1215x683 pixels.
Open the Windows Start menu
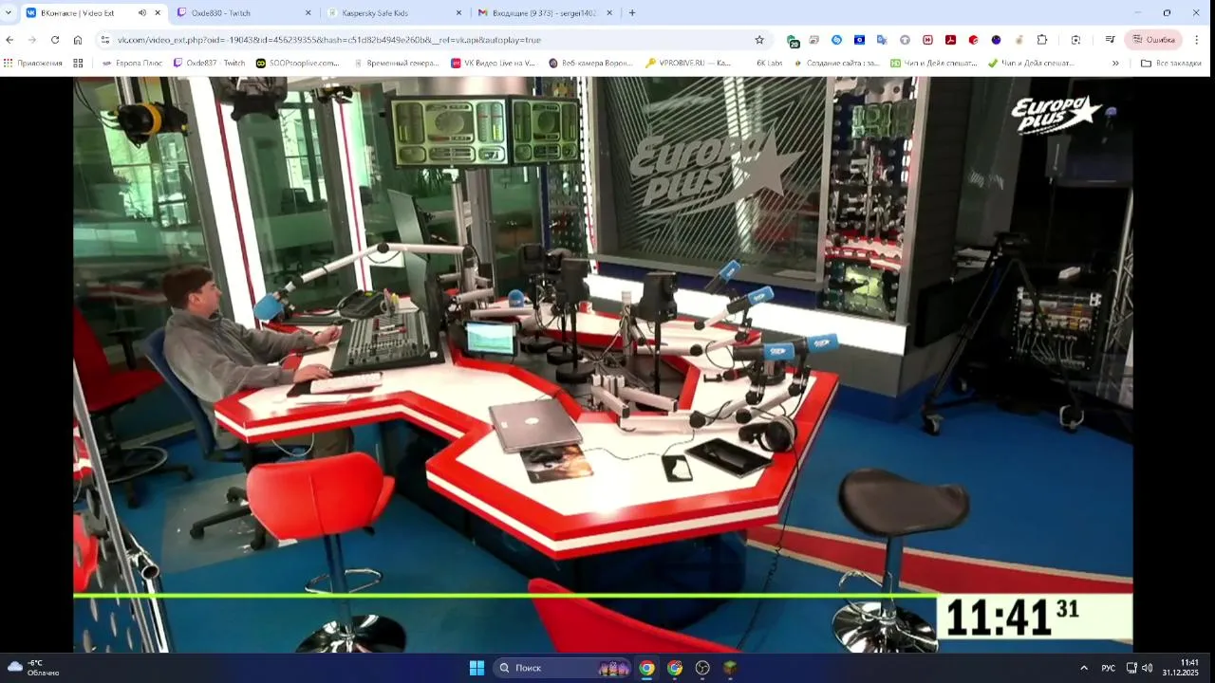pyautogui.click(x=477, y=668)
